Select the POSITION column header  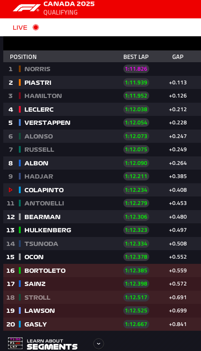pyautogui.click(x=23, y=57)
